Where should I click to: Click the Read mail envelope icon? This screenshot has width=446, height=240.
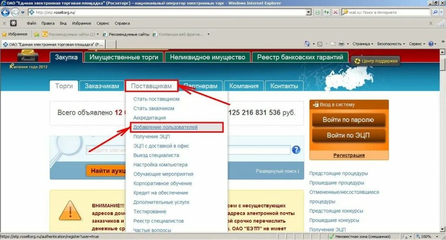(x=333, y=44)
